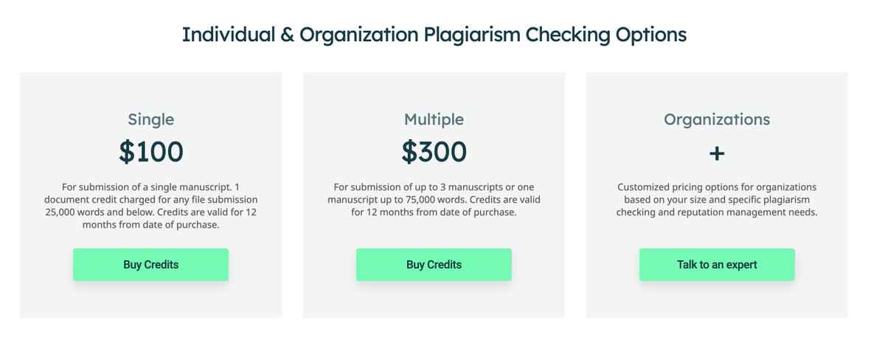This screenshot has height=345, width=885.
Task: Click the page heading about Plagiarism Checking Options
Action: 434,35
